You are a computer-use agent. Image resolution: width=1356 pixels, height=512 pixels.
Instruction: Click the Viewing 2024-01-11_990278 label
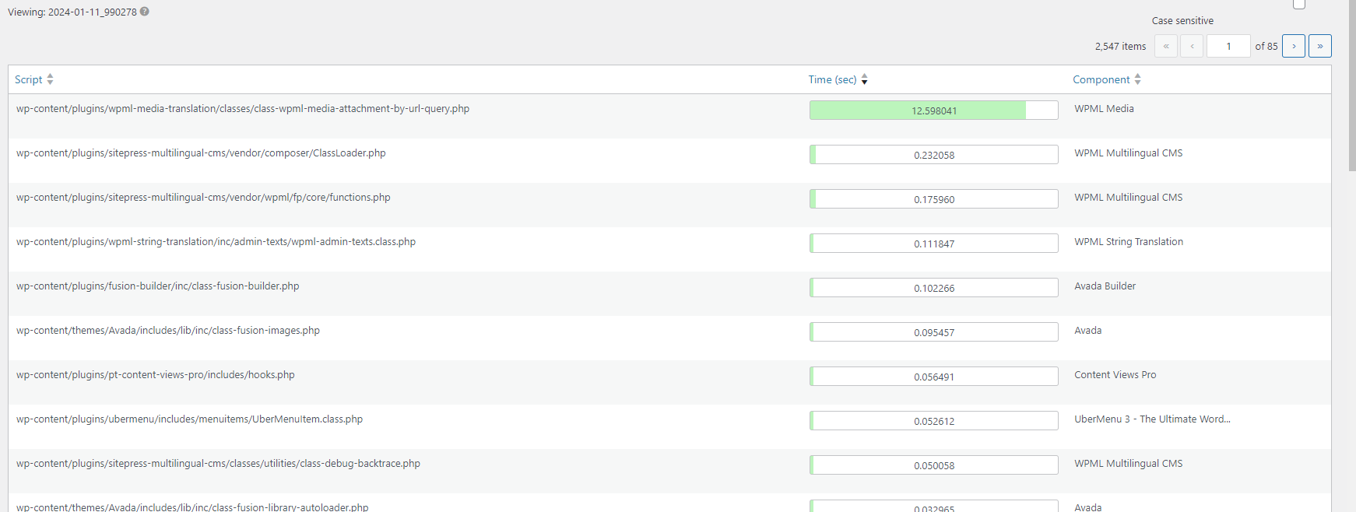(x=72, y=12)
